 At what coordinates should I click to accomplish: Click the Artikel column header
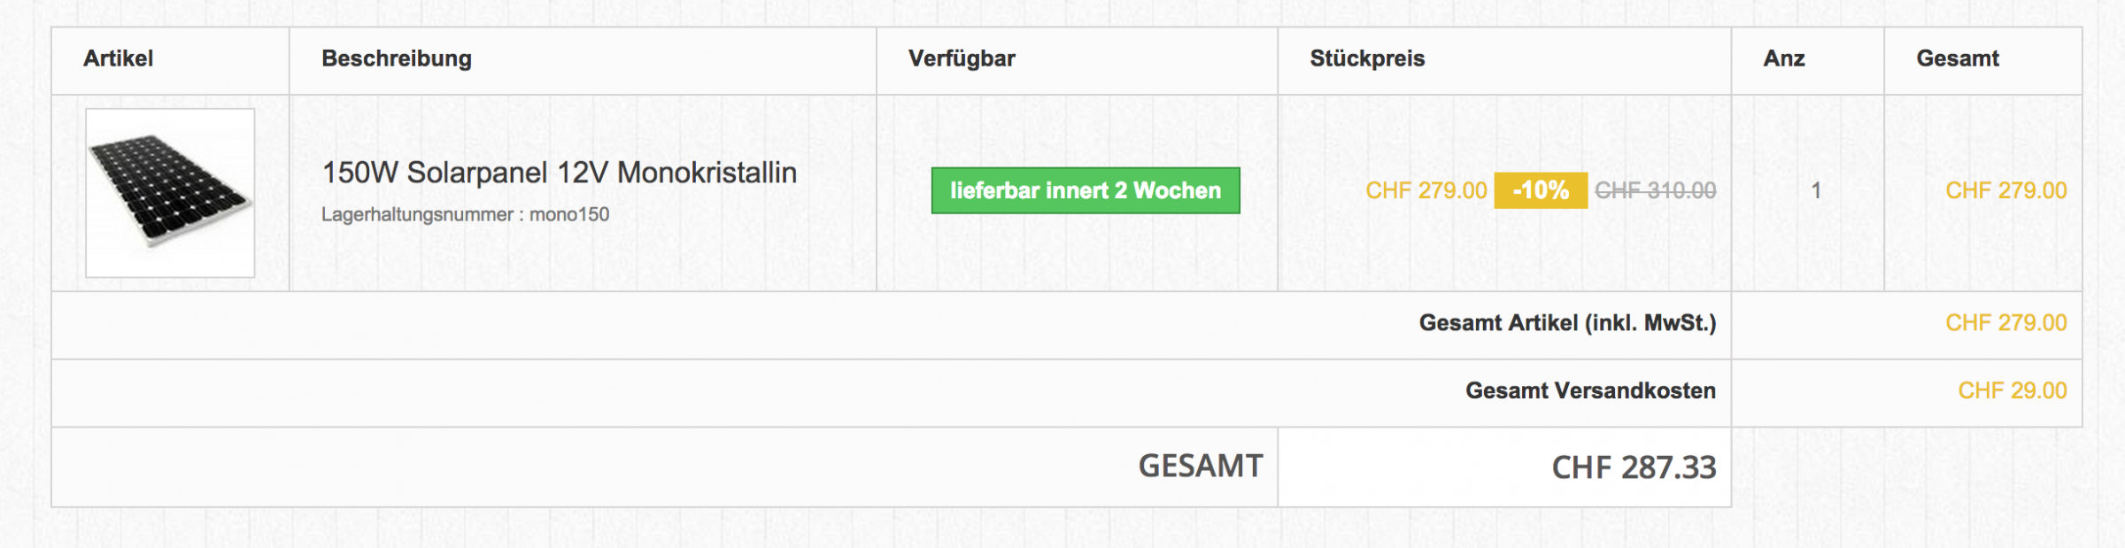(119, 58)
